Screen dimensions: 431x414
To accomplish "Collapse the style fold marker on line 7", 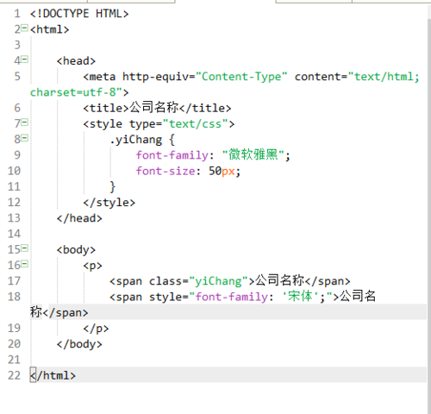I will 25,122.
